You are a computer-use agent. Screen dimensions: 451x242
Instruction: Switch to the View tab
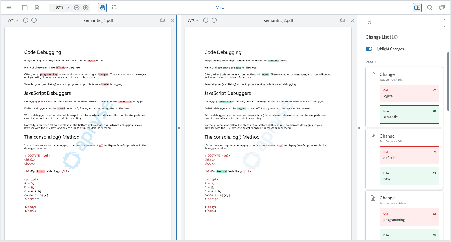click(220, 8)
